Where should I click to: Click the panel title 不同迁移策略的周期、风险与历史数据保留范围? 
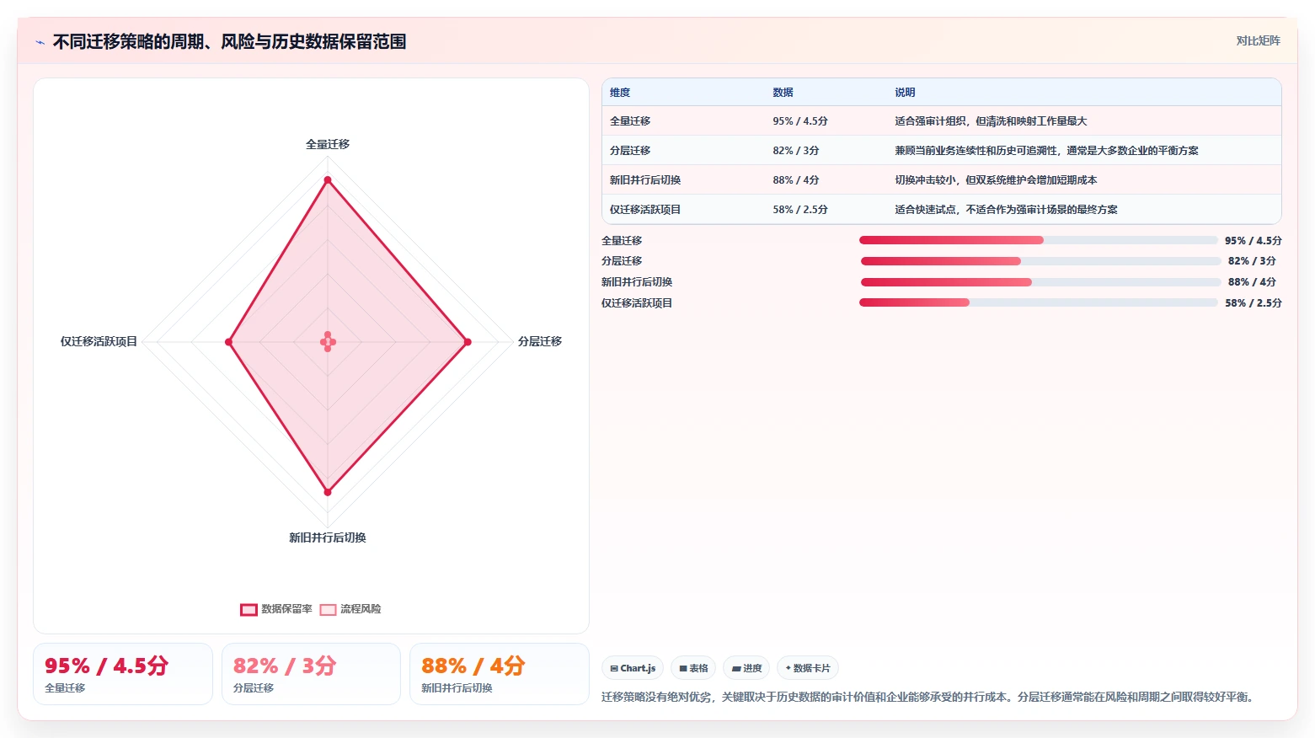click(x=229, y=42)
